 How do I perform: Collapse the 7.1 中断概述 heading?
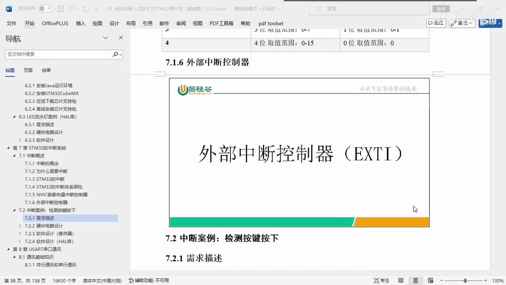tap(15, 156)
